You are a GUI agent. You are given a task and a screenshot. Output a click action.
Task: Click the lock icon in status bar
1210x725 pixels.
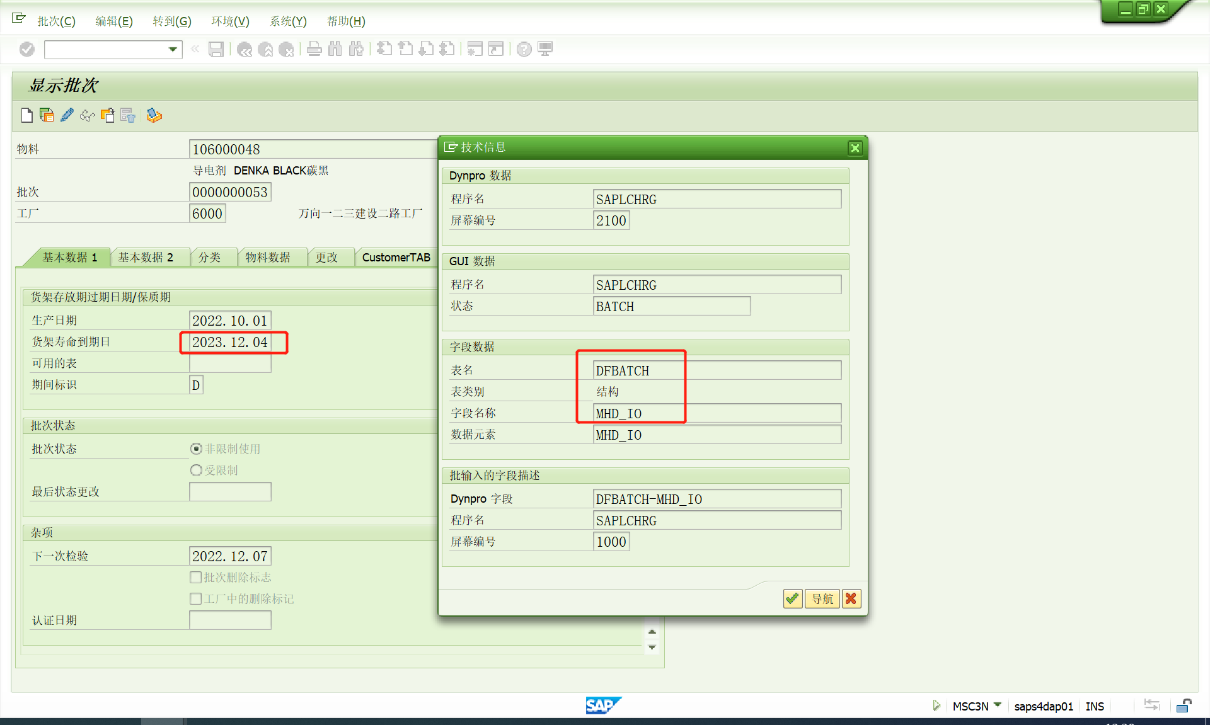1184,705
